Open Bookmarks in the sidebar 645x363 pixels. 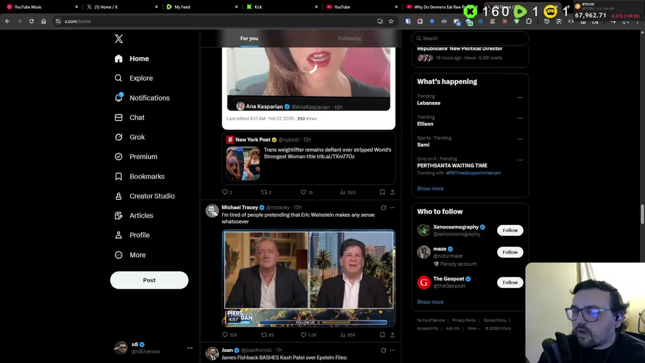click(140, 176)
